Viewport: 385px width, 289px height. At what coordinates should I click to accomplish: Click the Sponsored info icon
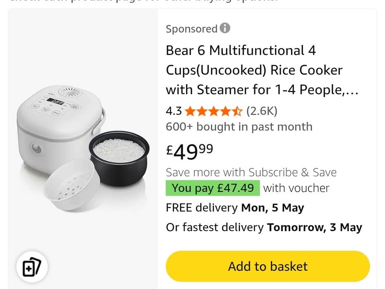pyautogui.click(x=225, y=28)
